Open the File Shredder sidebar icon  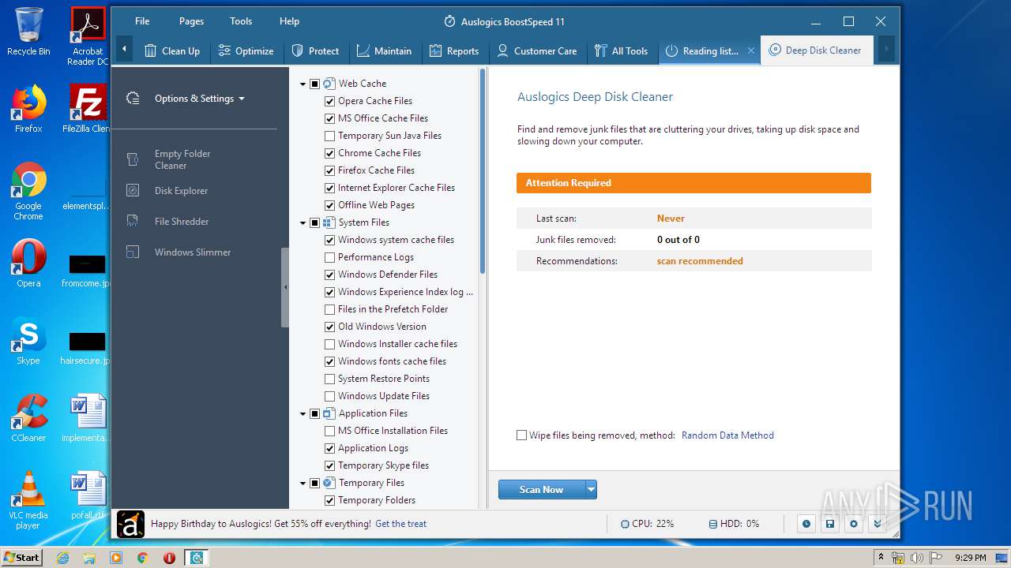(x=133, y=221)
